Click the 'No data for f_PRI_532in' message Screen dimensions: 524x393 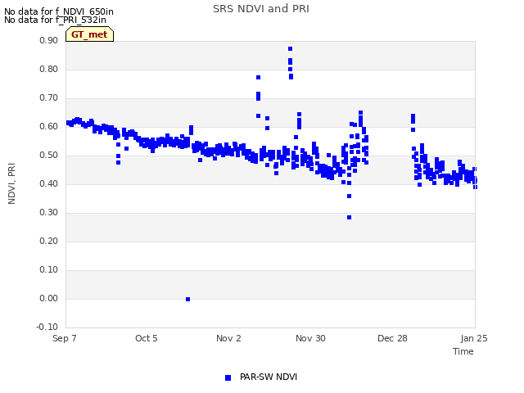coord(55,20)
